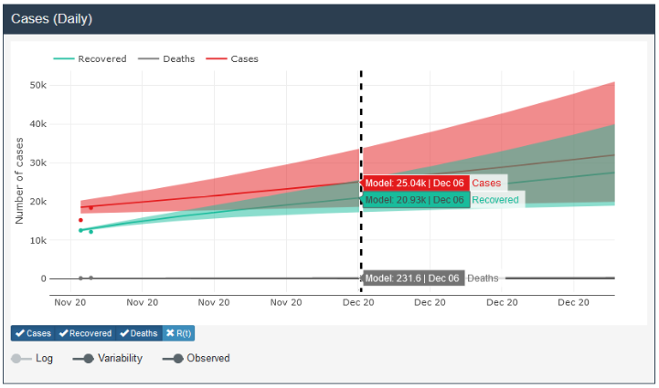Click the 40k y-axis label
The width and height of the screenshot is (659, 388).
pyautogui.click(x=38, y=124)
